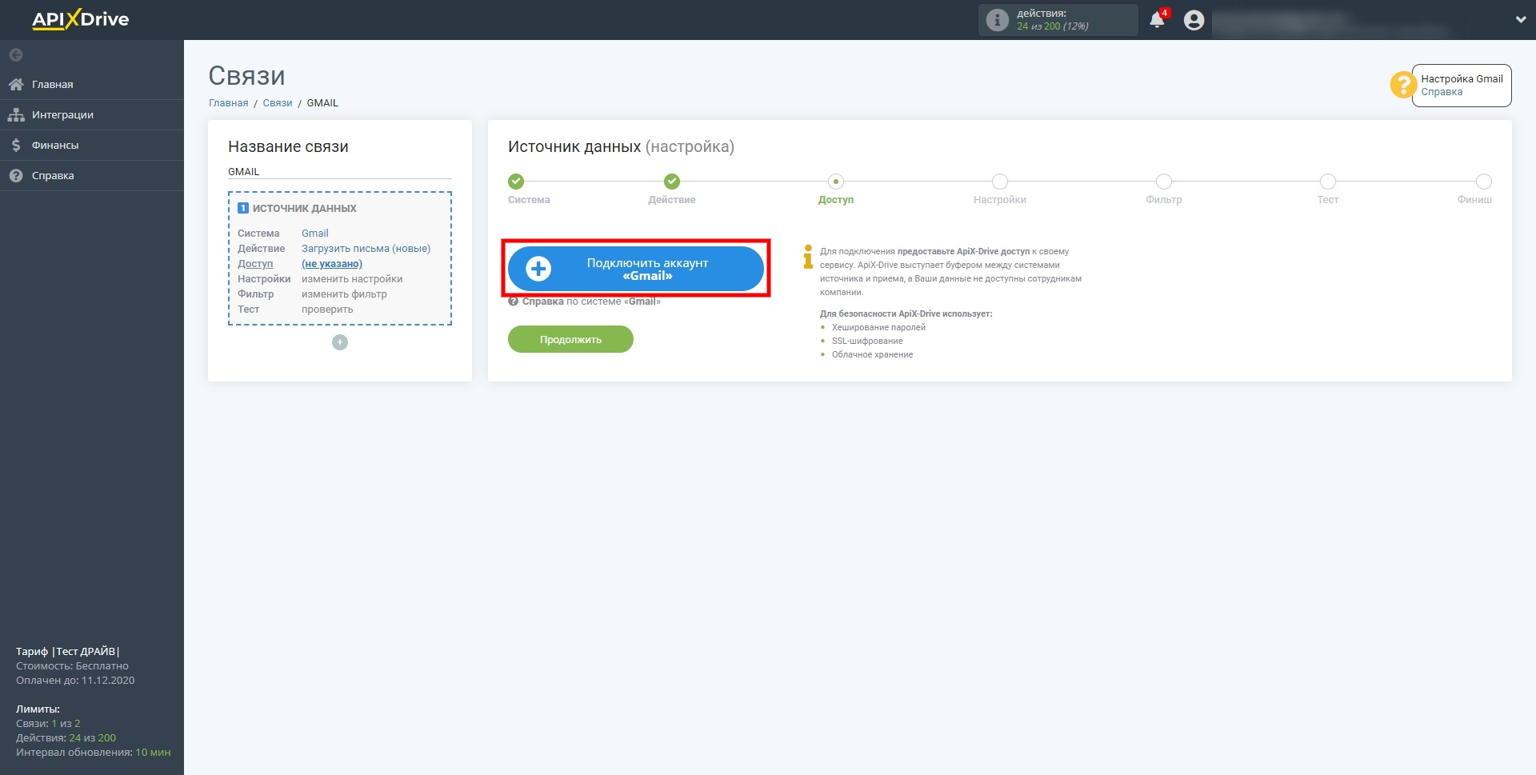The width and height of the screenshot is (1536, 775).
Task: Expand the account menu chevron
Action: [x=1520, y=20]
